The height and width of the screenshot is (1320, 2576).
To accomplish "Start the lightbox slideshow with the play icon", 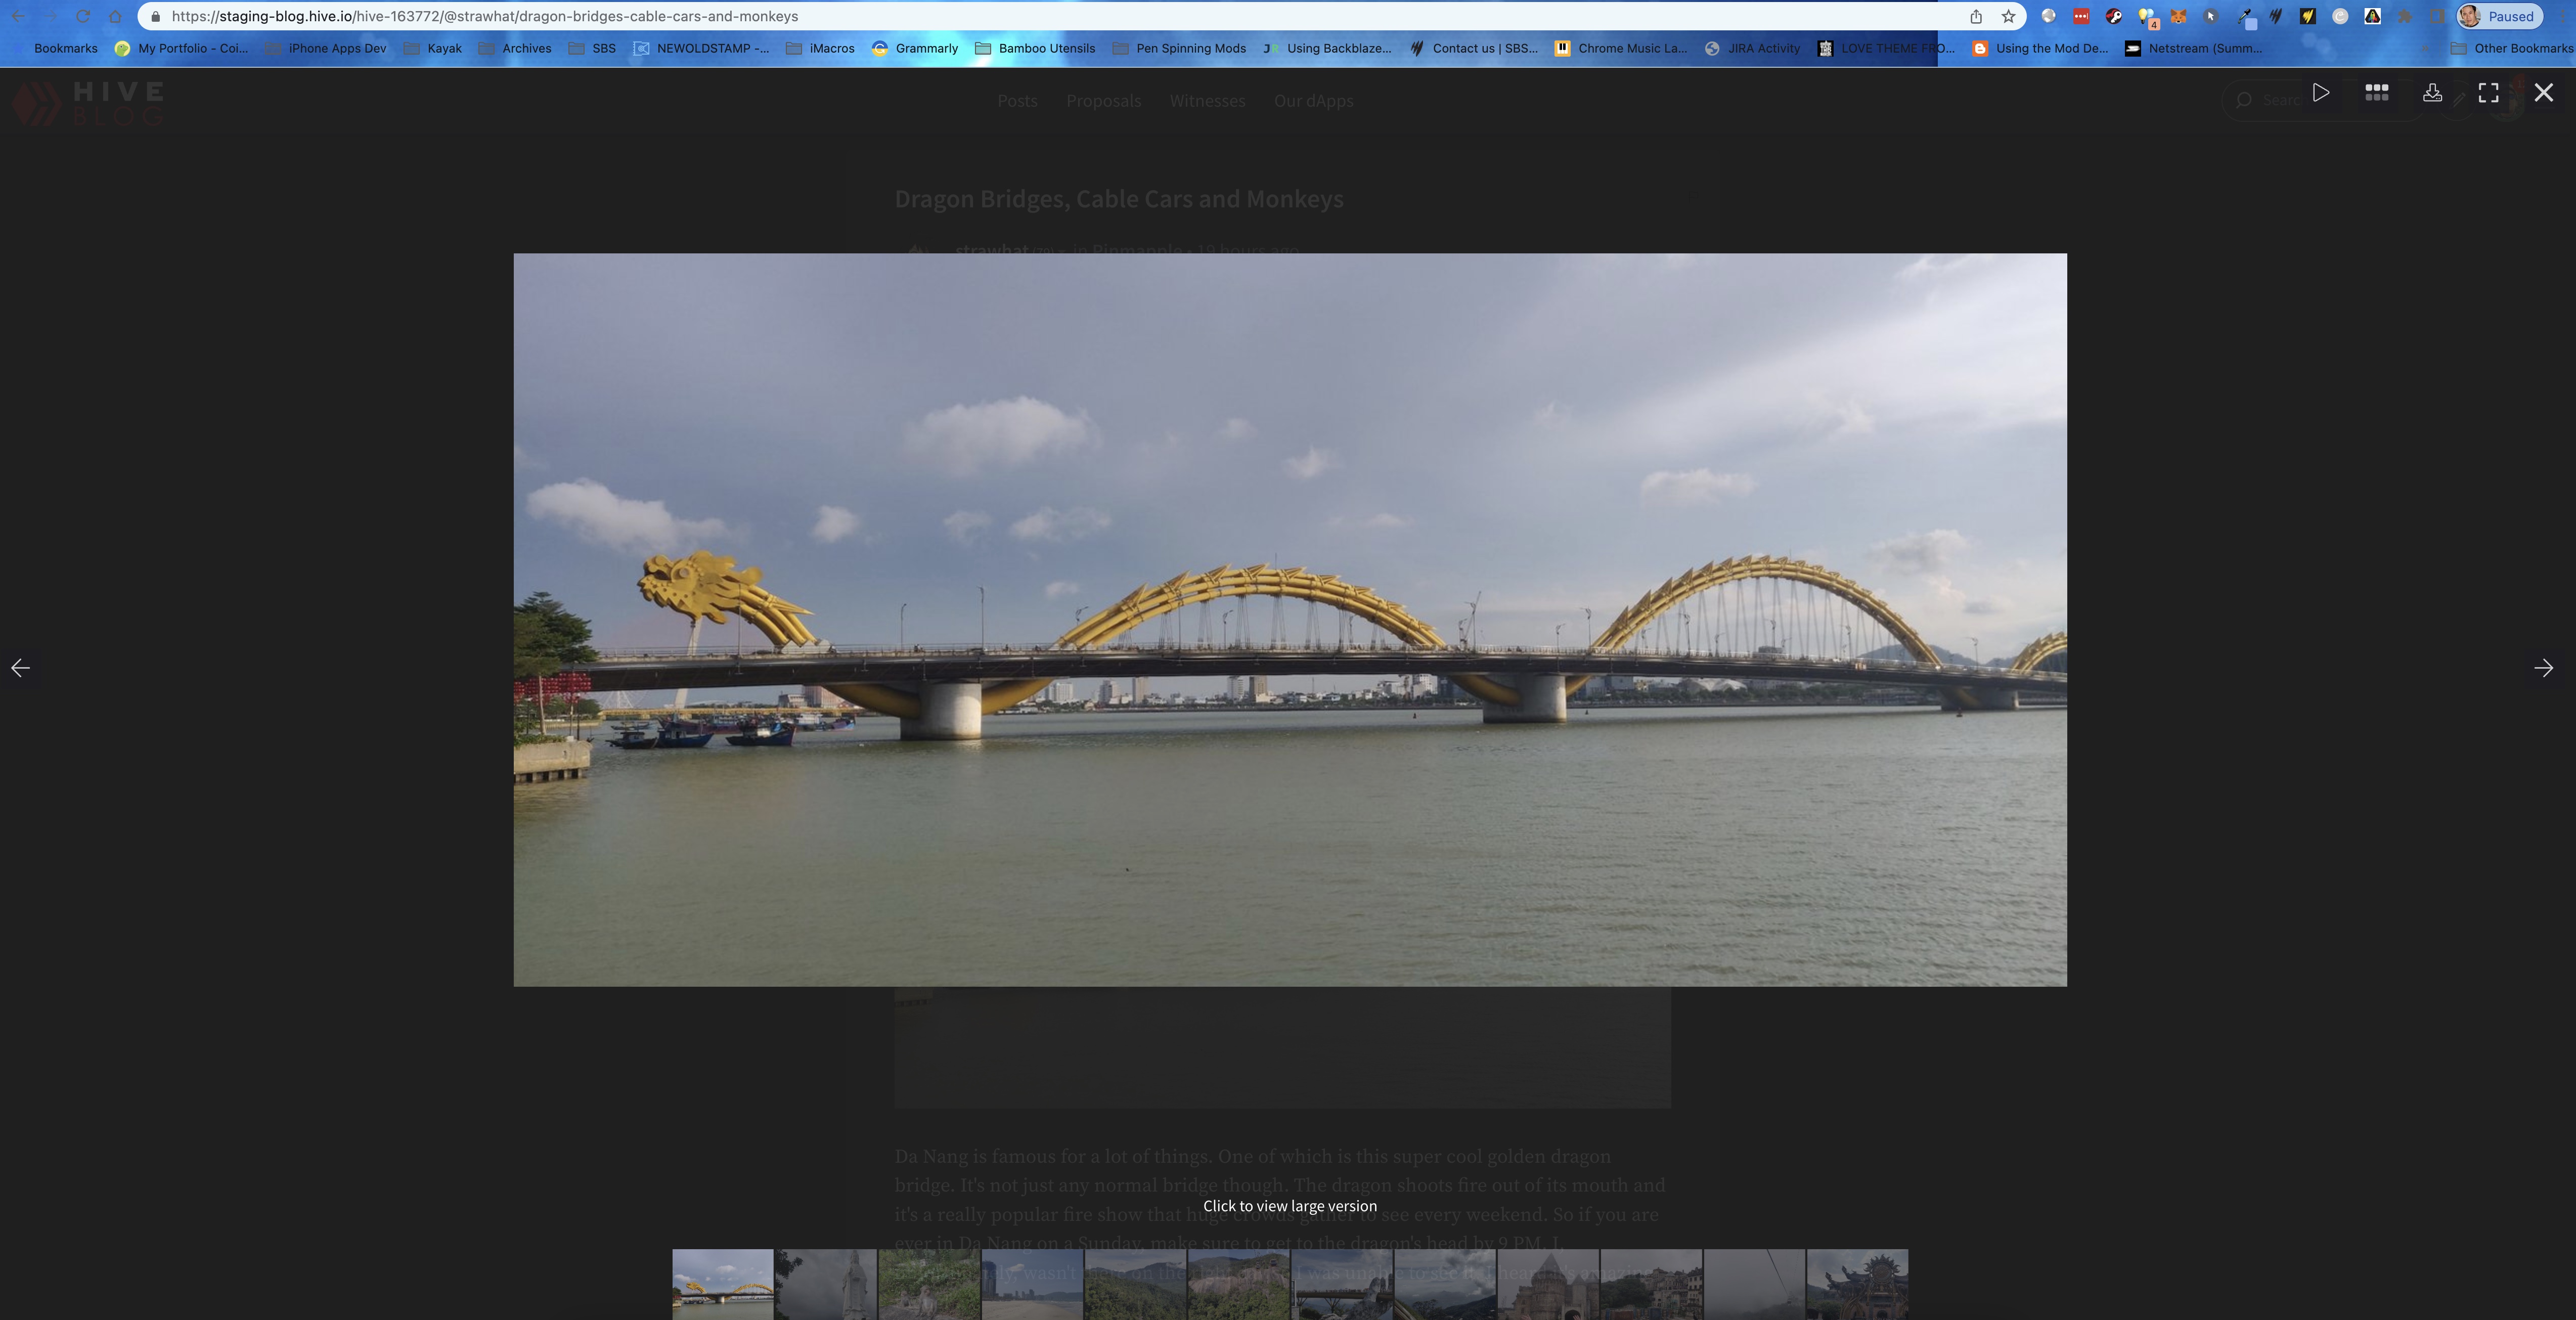I will click(x=2320, y=93).
